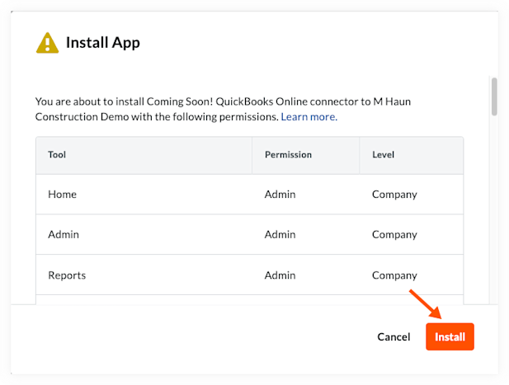The image size is (509, 385).
Task: Select the Reports tool row cell
Action: tap(144, 275)
